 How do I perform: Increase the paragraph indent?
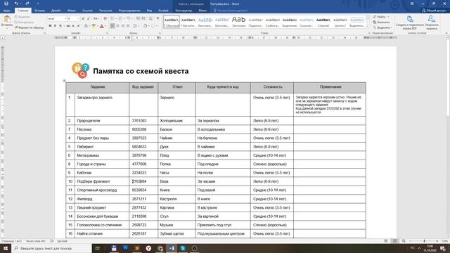(143, 19)
